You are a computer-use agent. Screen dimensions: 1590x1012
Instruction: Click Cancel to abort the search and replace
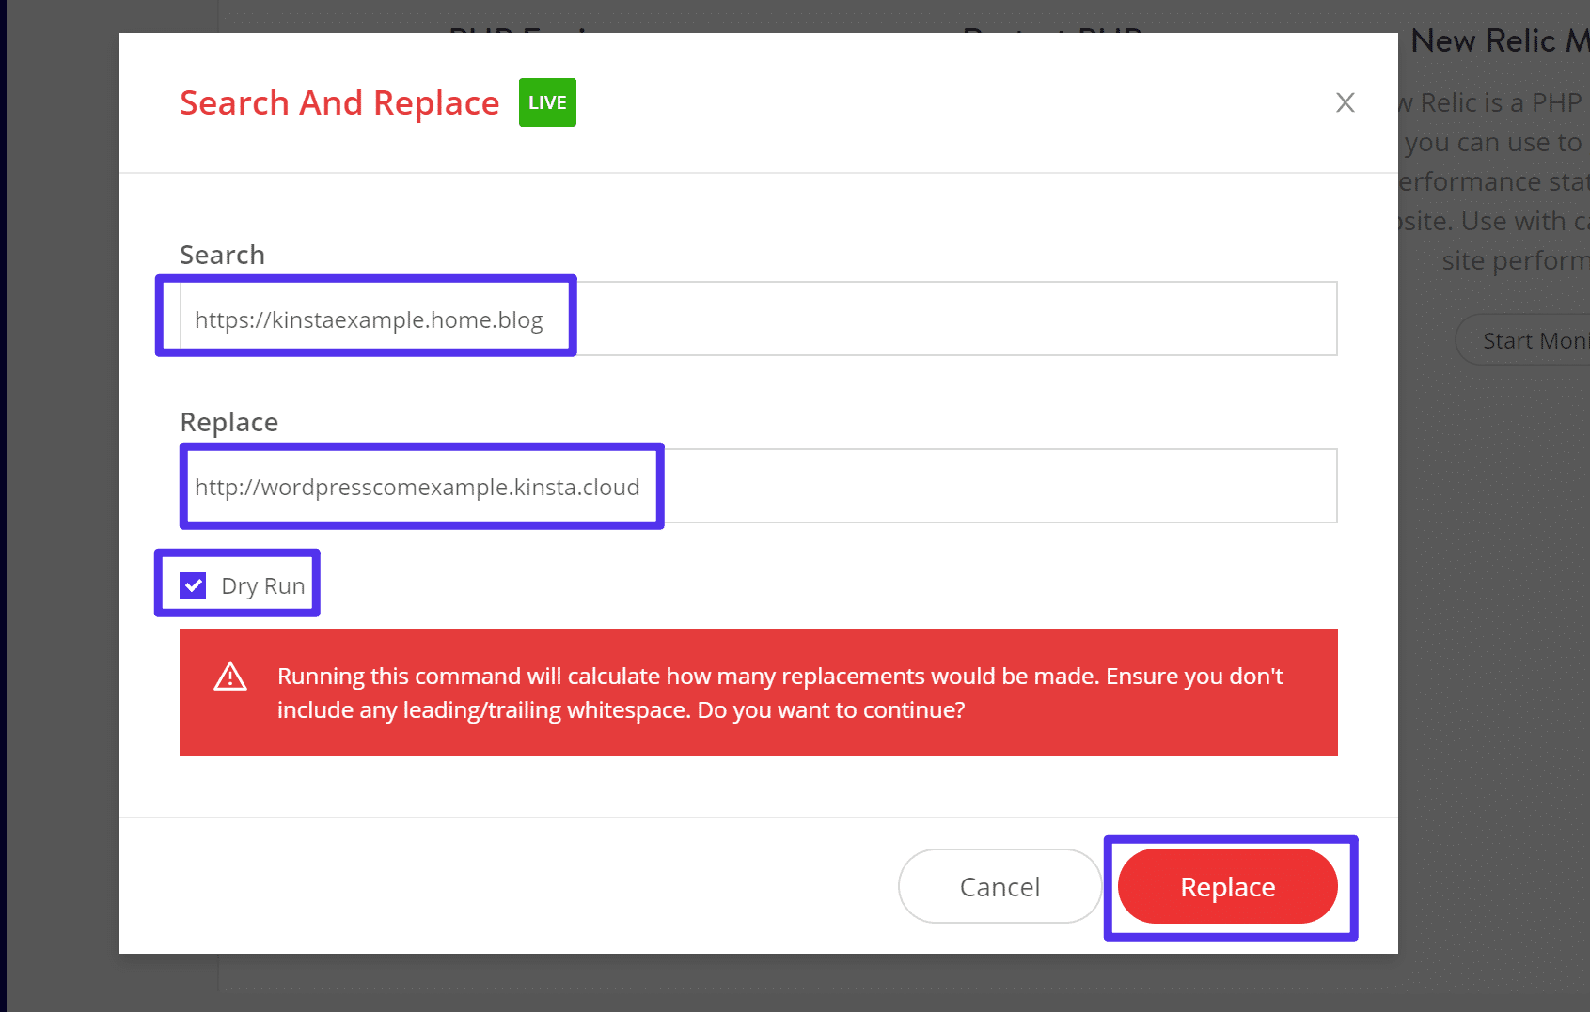point(1000,886)
